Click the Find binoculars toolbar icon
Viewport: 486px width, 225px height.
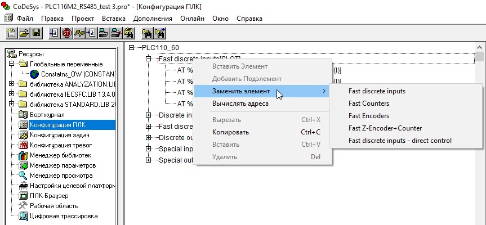point(146,33)
